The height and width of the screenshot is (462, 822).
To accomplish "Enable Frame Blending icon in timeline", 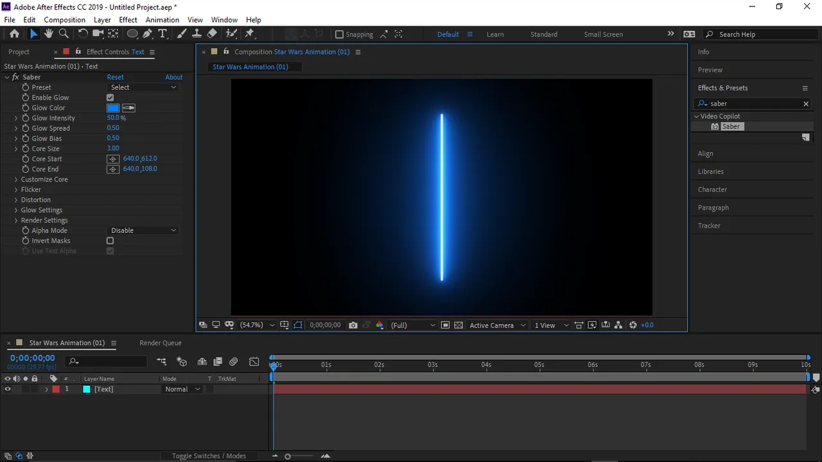I will [x=218, y=362].
